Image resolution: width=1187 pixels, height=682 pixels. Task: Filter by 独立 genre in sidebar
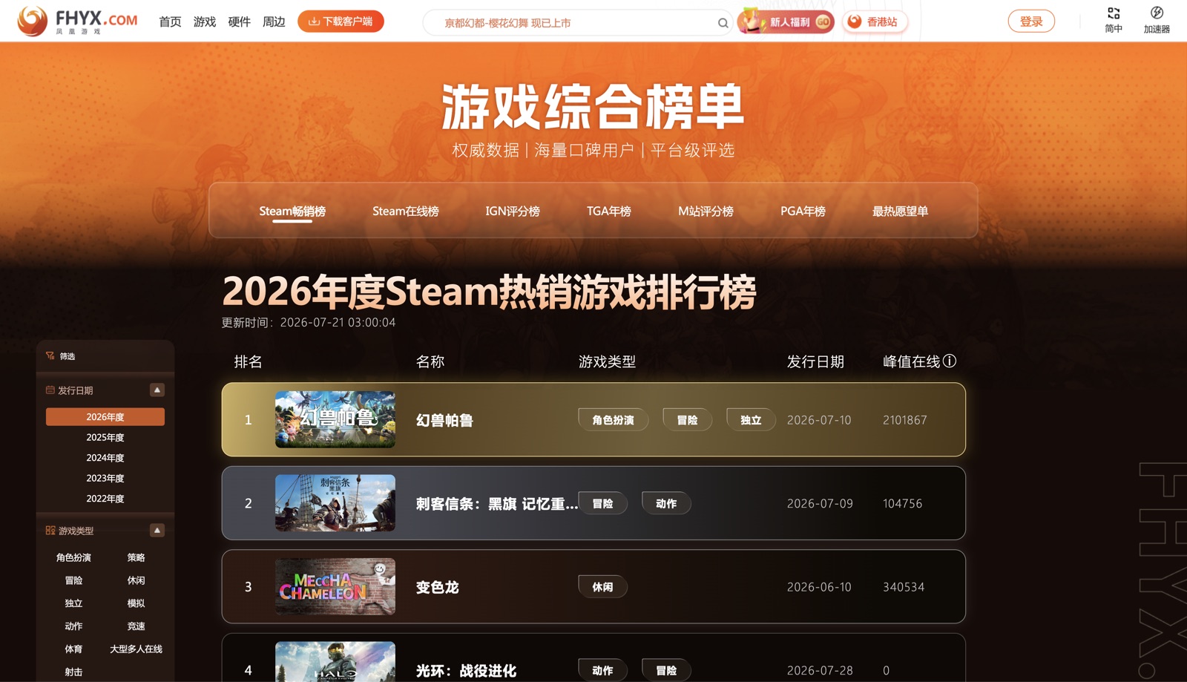[73, 603]
